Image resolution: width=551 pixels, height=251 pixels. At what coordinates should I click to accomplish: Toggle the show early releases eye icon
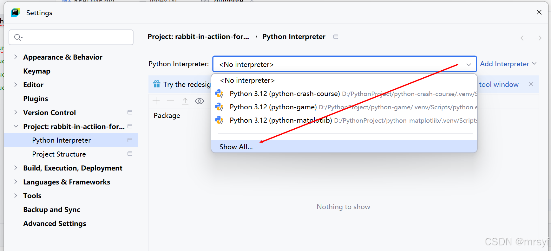tap(200, 101)
